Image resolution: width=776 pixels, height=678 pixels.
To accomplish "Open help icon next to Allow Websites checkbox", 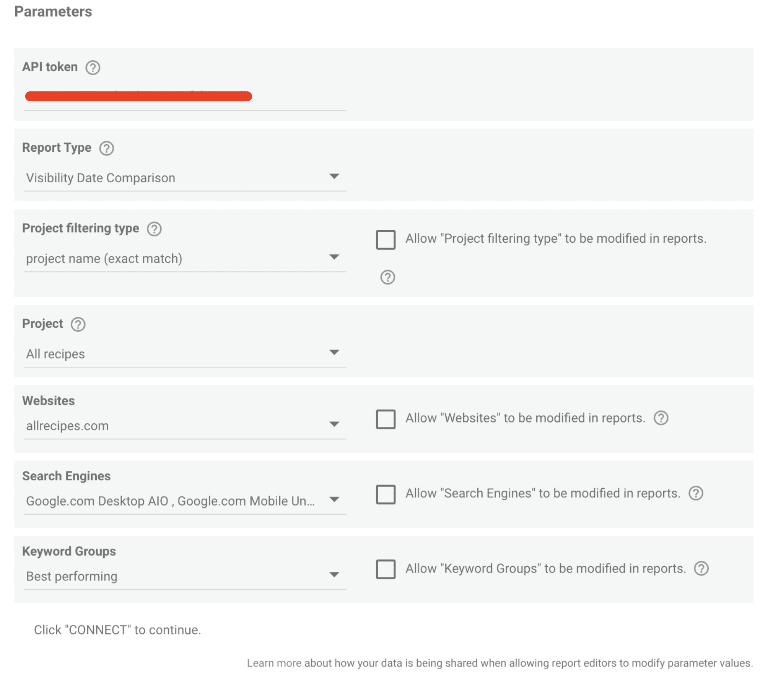I will pyautogui.click(x=661, y=418).
